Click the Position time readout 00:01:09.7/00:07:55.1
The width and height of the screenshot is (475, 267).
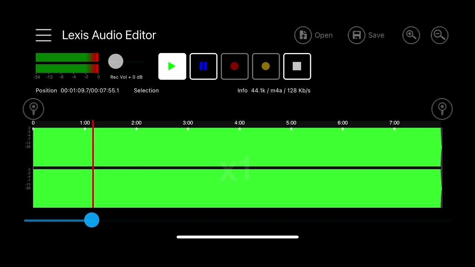click(x=90, y=90)
